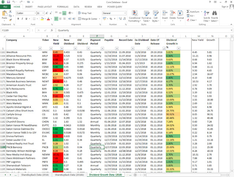Apply red font color
This screenshot has width=234, height=177.
(48, 19)
